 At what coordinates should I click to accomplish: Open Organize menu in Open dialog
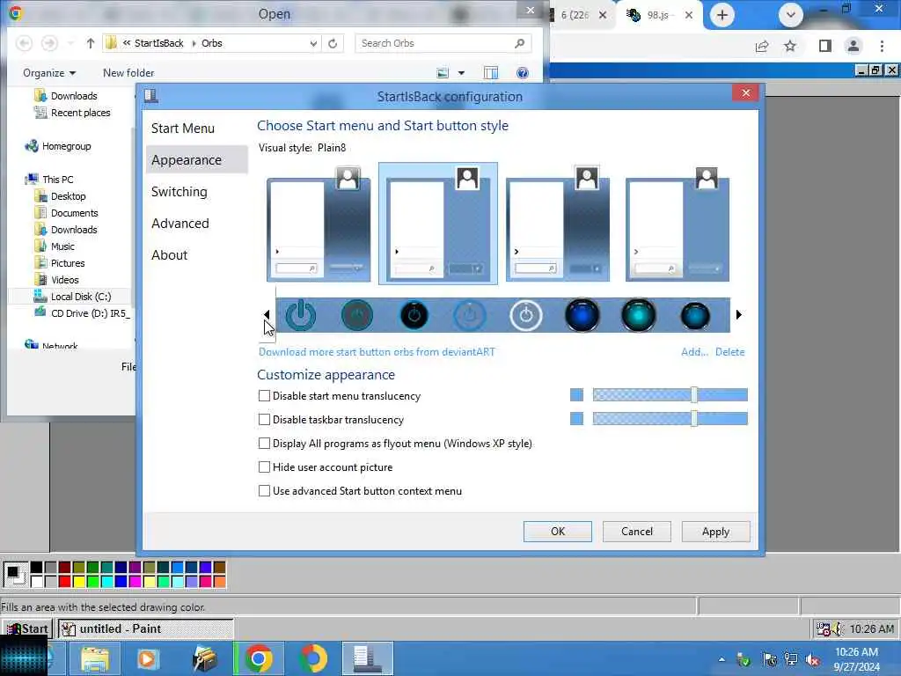49,73
